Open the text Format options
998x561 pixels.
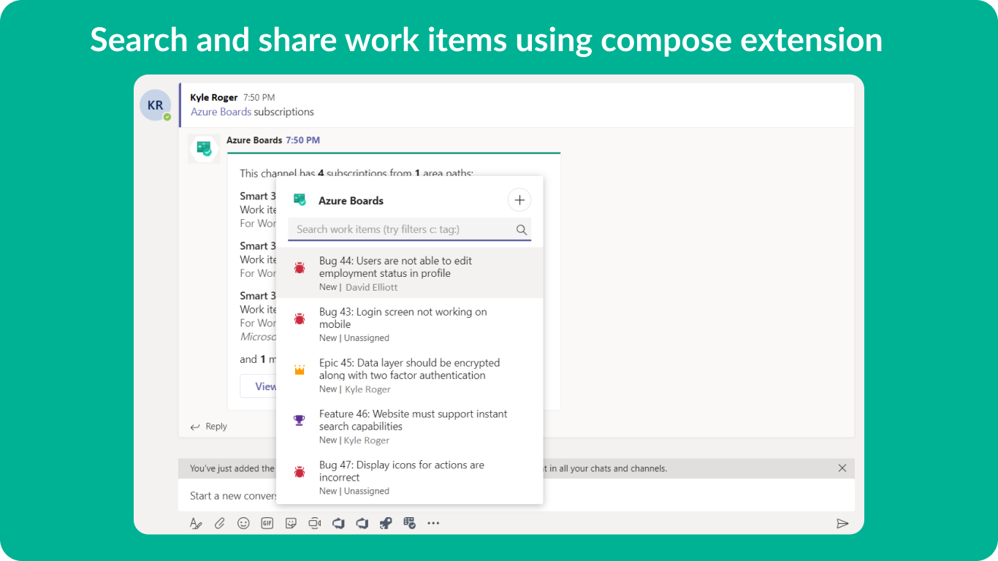[196, 523]
